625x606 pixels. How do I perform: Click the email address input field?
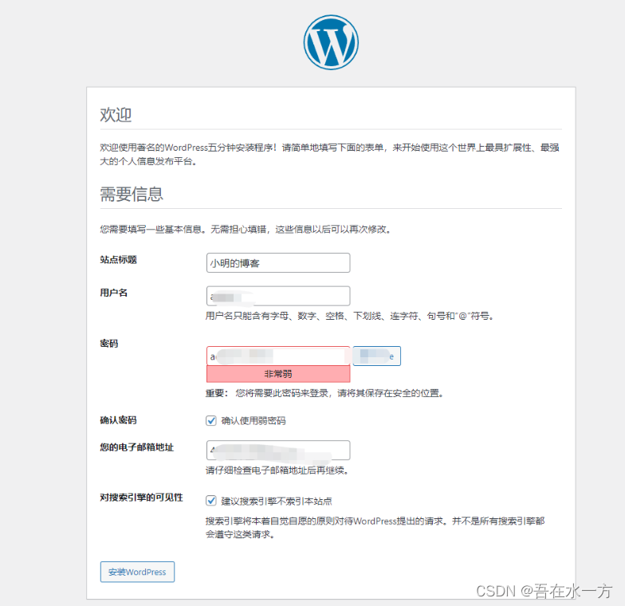pyautogui.click(x=278, y=450)
